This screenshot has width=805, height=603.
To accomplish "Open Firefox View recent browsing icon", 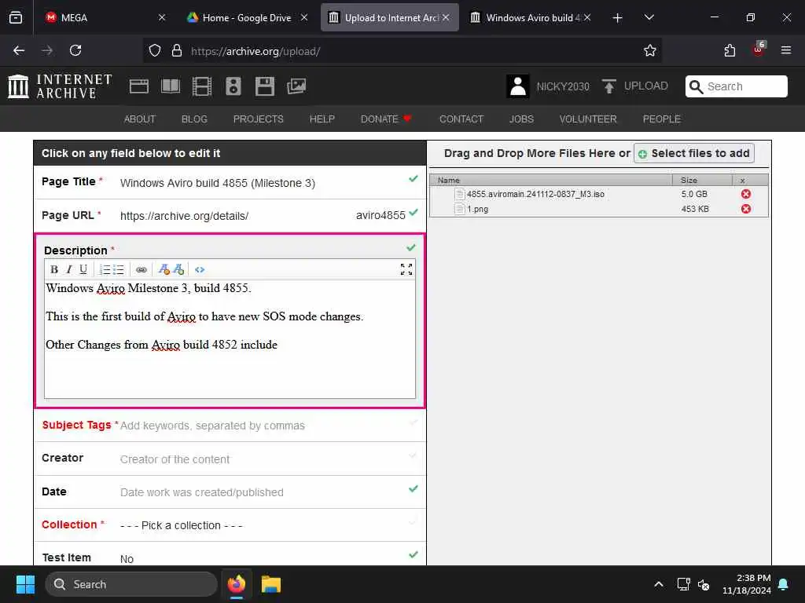I will 16,17.
